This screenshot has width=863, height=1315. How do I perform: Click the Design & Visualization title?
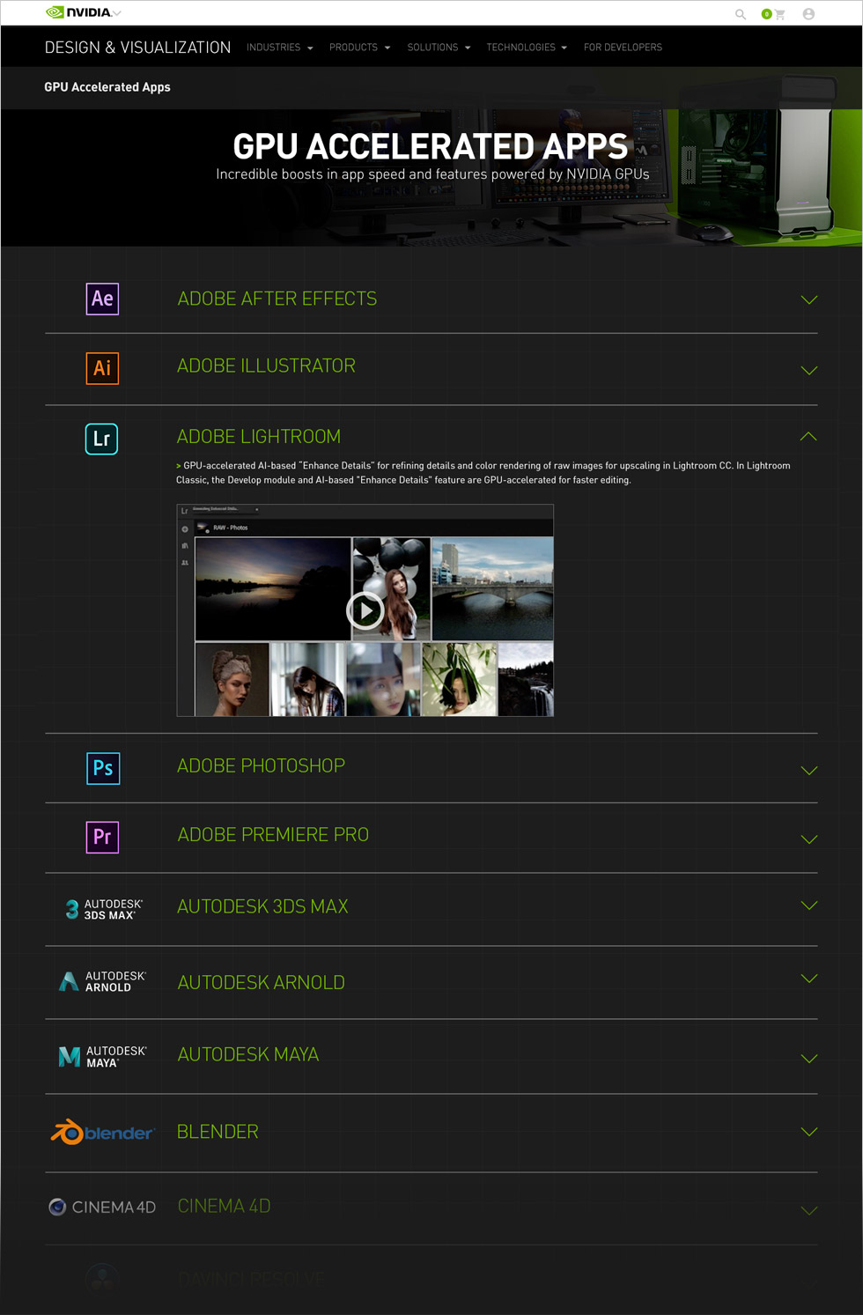point(137,48)
